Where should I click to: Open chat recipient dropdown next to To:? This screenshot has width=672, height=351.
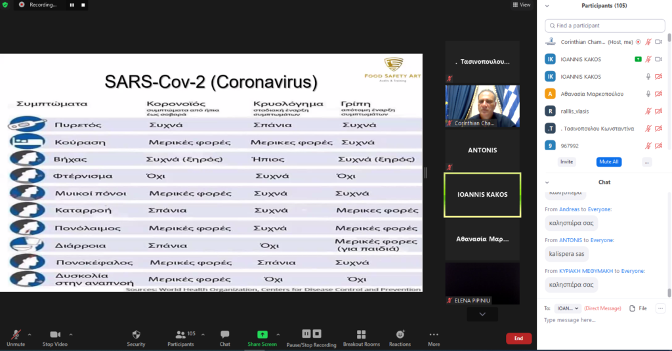click(x=568, y=308)
